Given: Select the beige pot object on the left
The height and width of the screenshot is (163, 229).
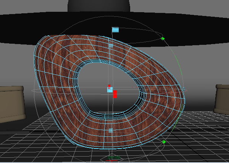Looking at the screenshot, I should pos(13,104).
